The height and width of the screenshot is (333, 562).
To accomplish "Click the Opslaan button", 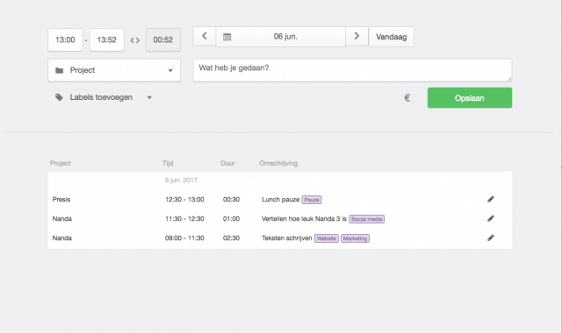I will 470,97.
